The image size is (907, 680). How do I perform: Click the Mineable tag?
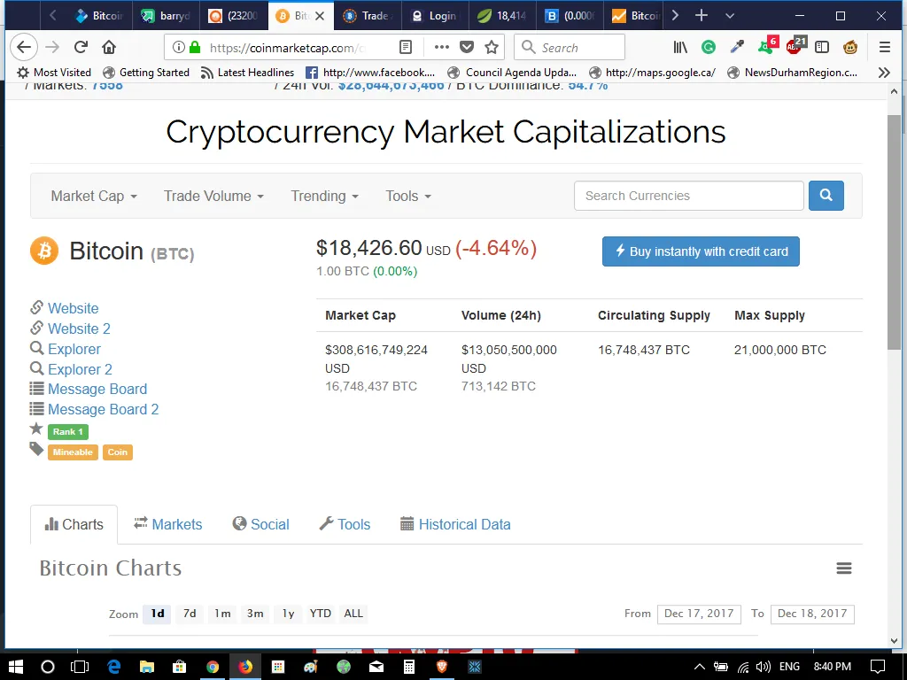tap(73, 452)
